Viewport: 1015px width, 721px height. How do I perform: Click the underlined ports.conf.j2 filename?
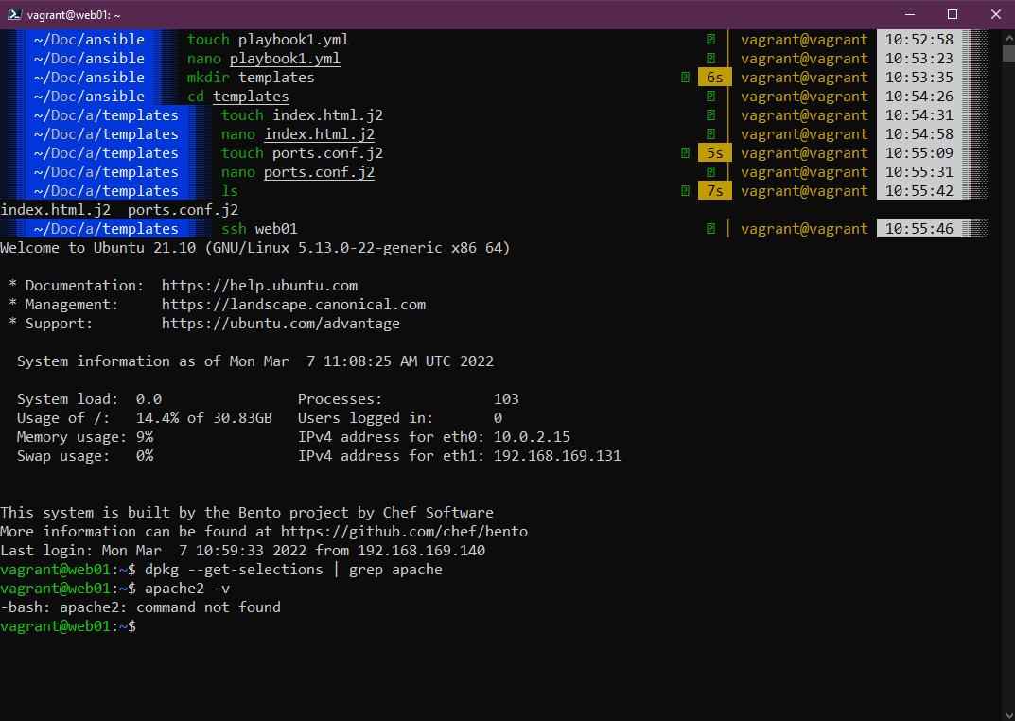[x=319, y=171]
